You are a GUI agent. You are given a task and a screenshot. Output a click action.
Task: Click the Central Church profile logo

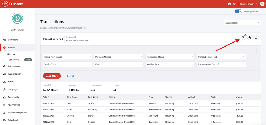pos(17,18)
